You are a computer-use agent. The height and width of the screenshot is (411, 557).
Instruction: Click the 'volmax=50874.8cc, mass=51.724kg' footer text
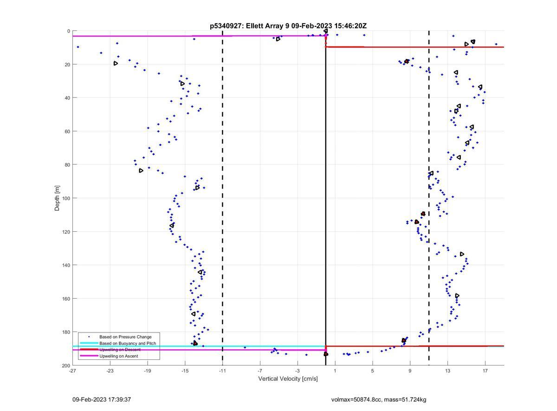379,399
